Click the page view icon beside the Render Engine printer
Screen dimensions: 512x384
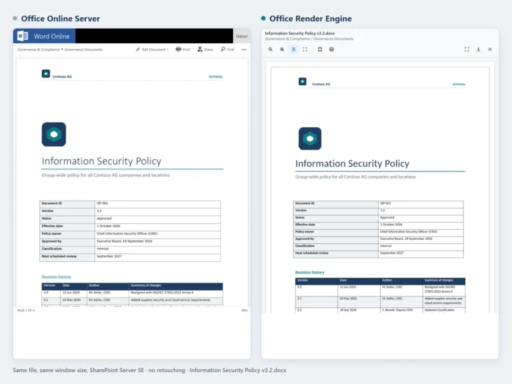[320, 49]
